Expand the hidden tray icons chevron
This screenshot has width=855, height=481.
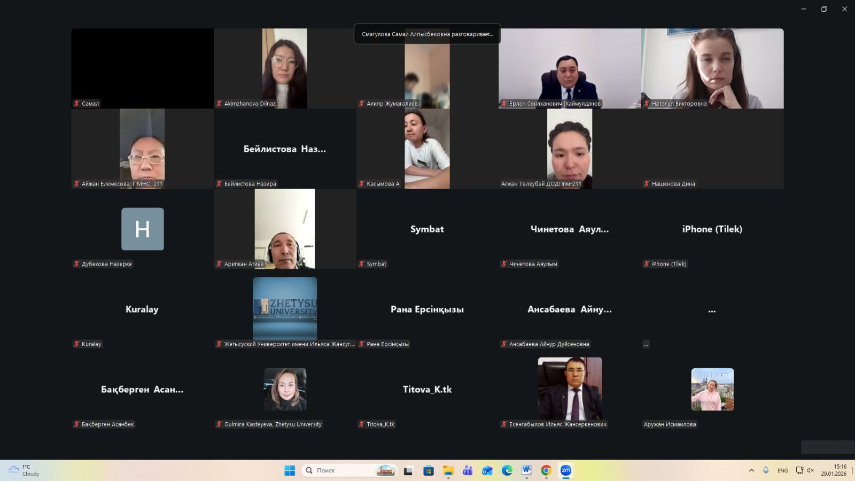(x=751, y=470)
